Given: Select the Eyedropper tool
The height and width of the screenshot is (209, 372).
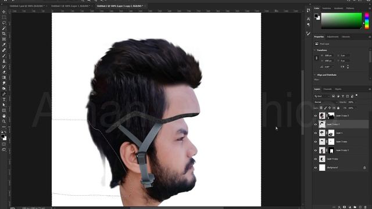Looking at the screenshot, I should (x=4, y=45).
